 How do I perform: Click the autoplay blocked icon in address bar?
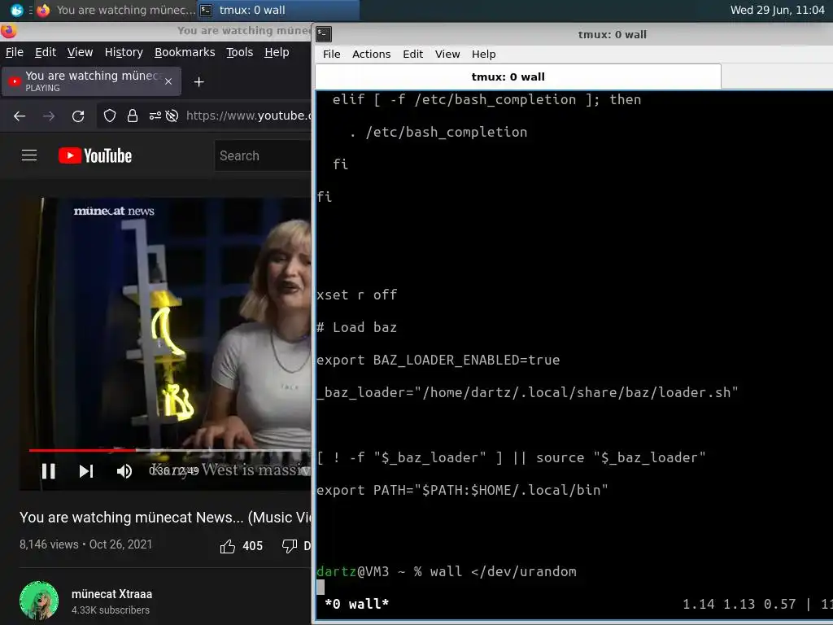pyautogui.click(x=172, y=116)
